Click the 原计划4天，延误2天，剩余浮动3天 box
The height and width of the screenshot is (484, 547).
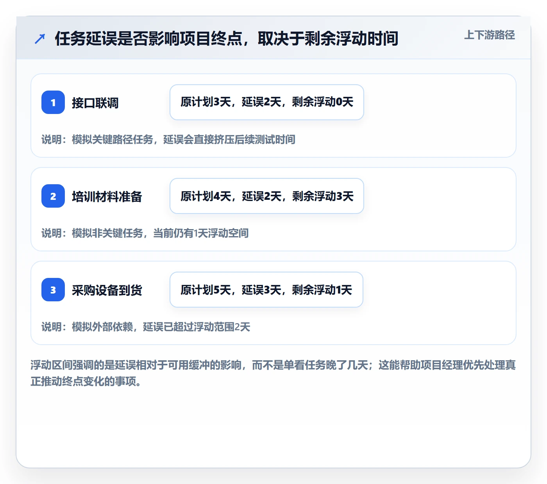[x=267, y=196]
